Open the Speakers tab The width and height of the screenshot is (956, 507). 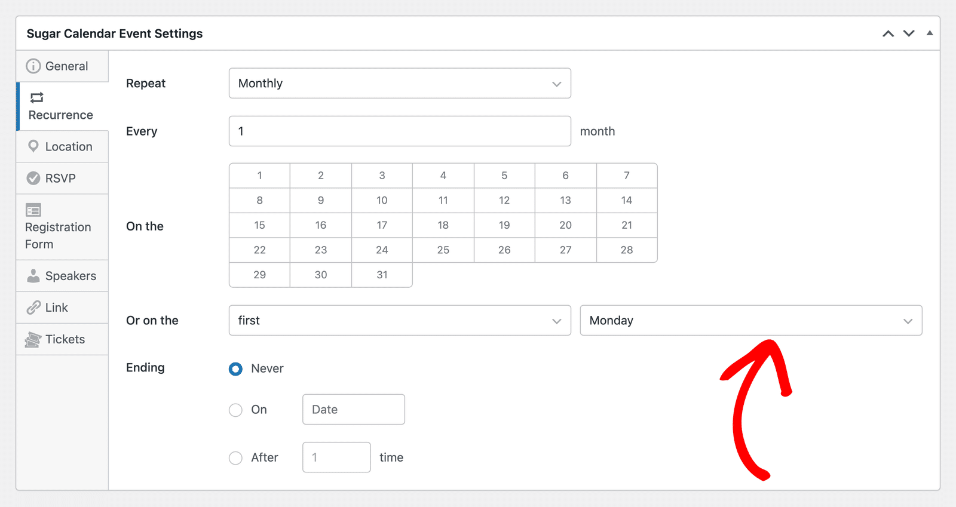point(62,276)
